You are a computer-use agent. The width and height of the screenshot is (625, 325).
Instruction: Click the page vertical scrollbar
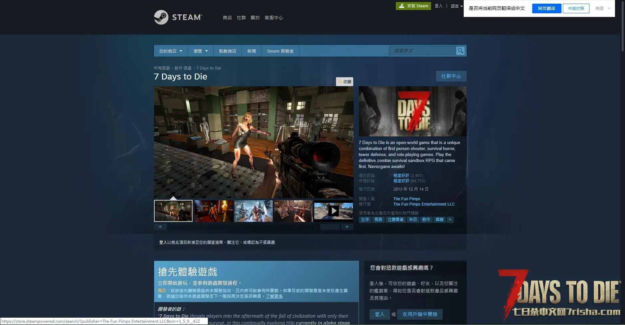click(623, 26)
